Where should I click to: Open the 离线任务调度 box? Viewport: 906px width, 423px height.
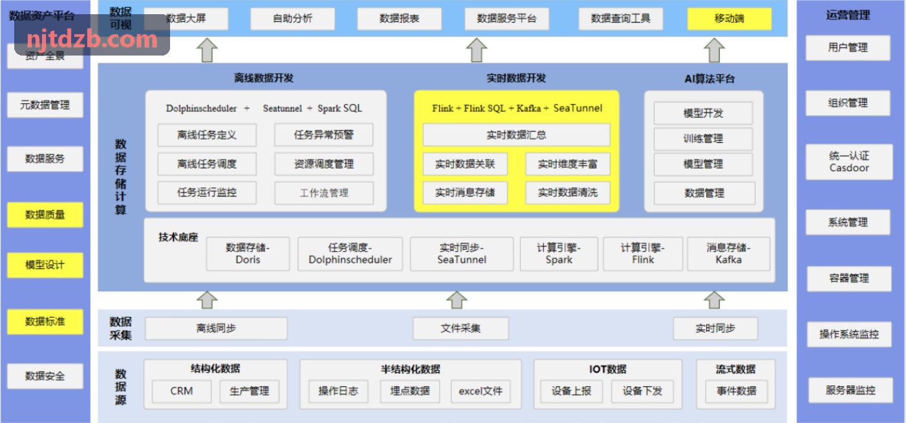pos(207,164)
